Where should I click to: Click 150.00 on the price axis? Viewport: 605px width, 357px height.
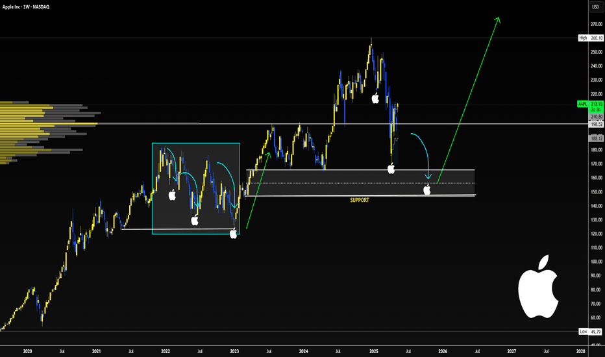(x=597, y=192)
